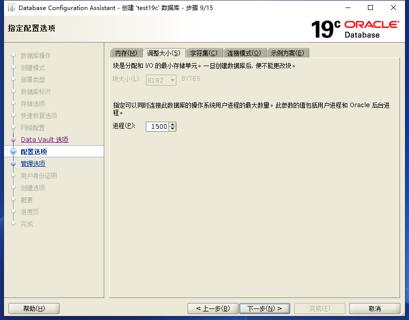Screen dimensions: 409x320
Task: Click the Java icon in the title bar
Action: coord(12,8)
